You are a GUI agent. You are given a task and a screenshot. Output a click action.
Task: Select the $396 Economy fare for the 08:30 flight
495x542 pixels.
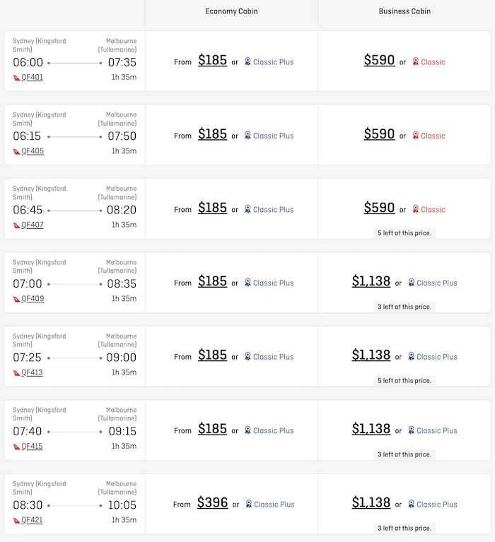[212, 502]
